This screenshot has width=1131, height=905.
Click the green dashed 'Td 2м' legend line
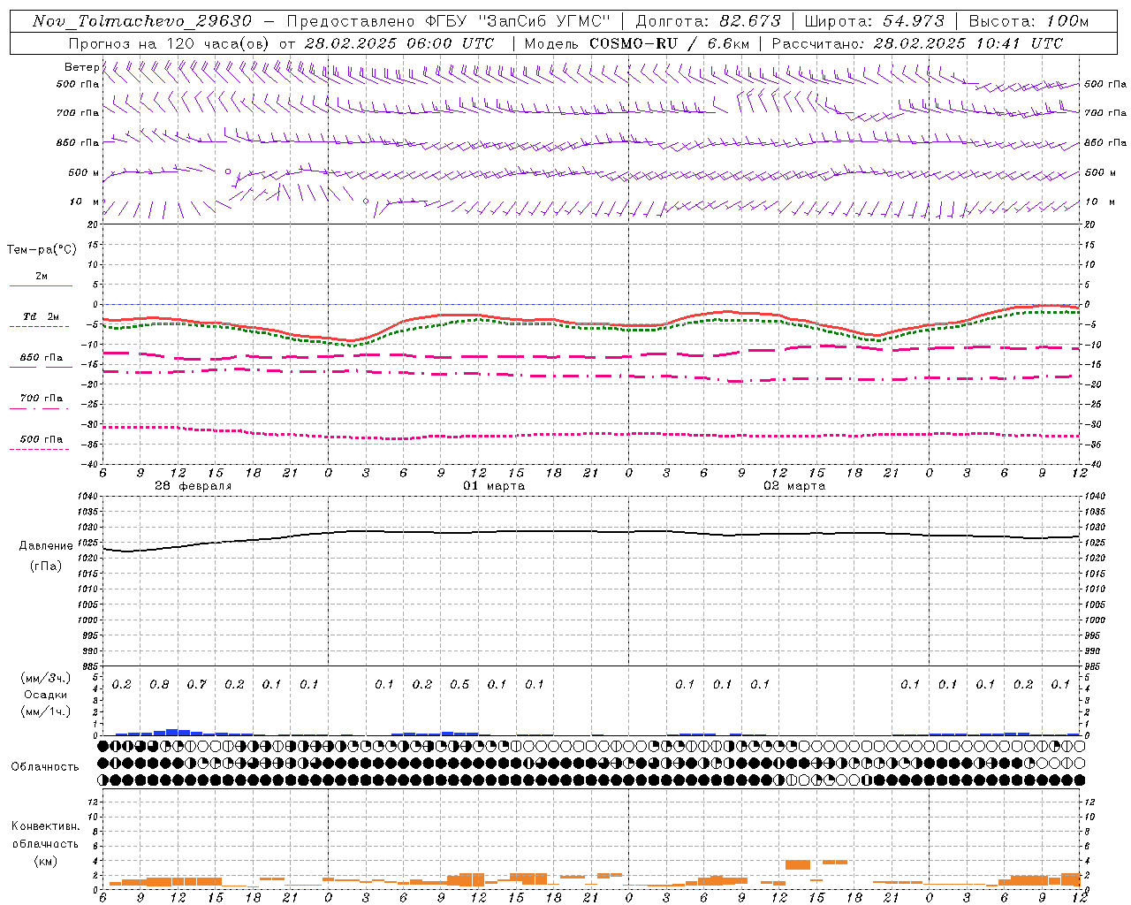[x=40, y=327]
